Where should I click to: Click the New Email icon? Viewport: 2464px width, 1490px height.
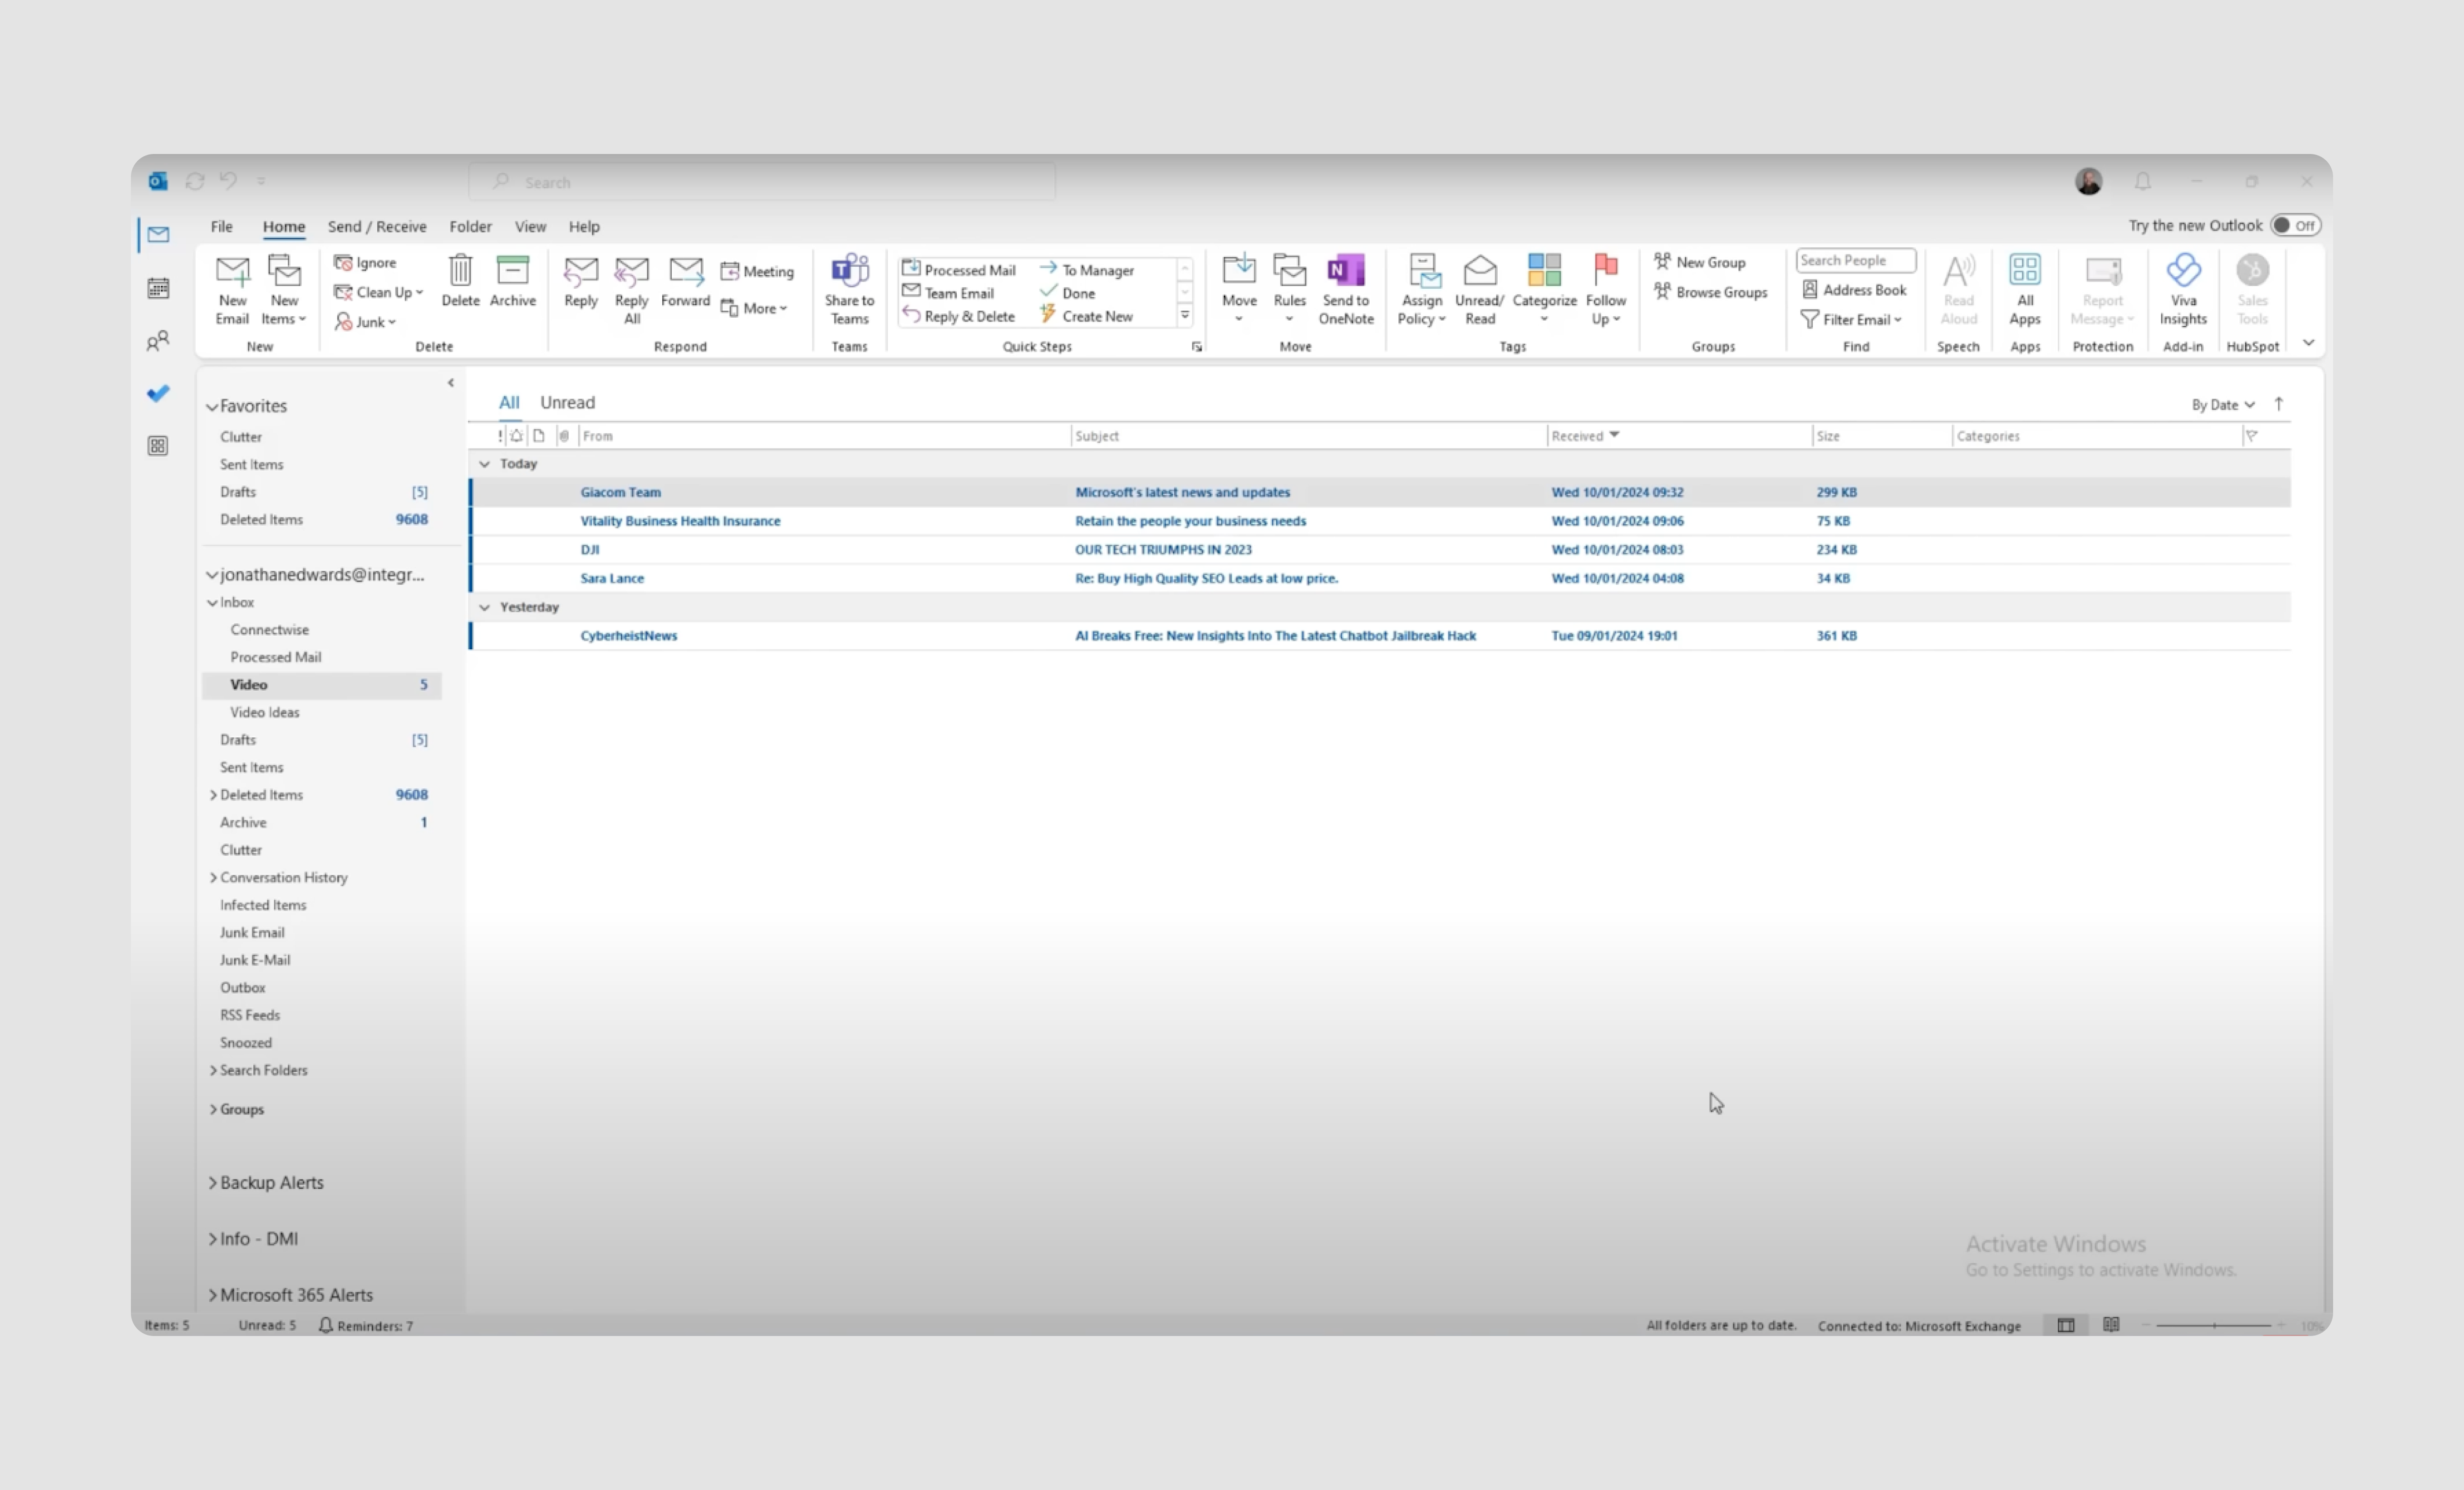coord(232,270)
